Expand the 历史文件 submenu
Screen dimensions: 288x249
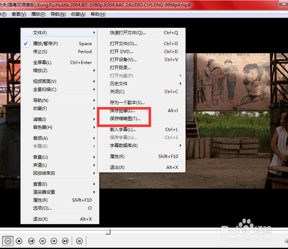pos(141,84)
